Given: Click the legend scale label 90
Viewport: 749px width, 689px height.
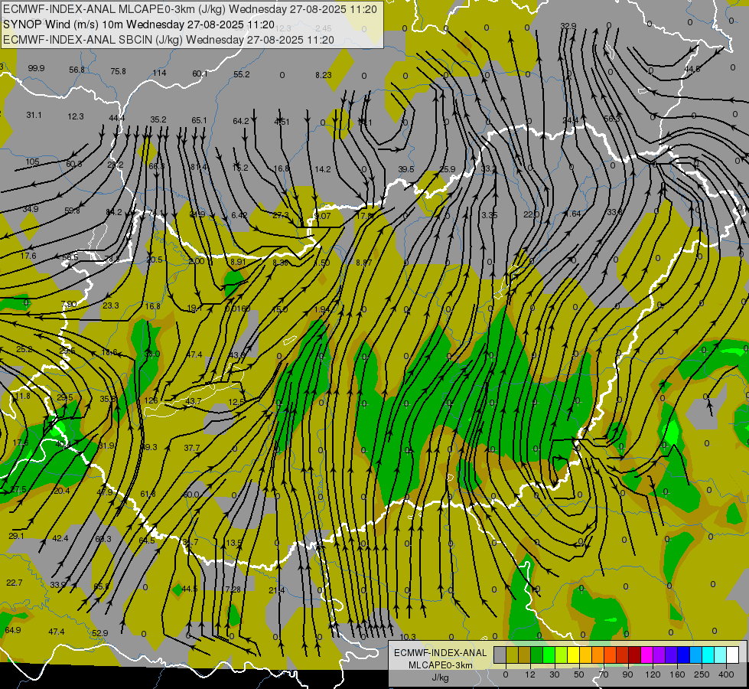Looking at the screenshot, I should [627, 674].
